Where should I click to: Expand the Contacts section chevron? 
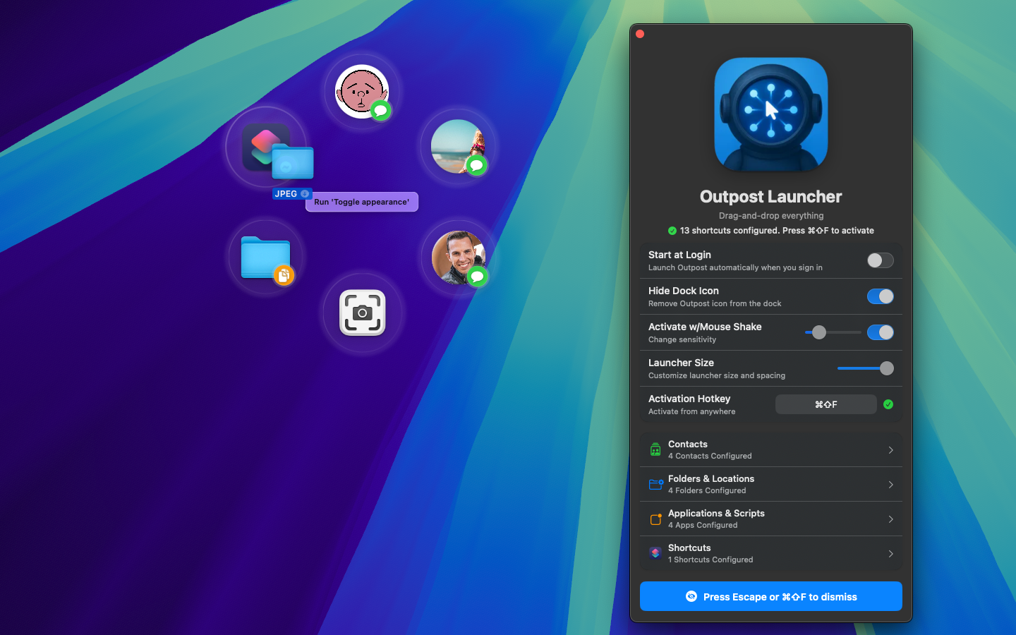pyautogui.click(x=891, y=450)
